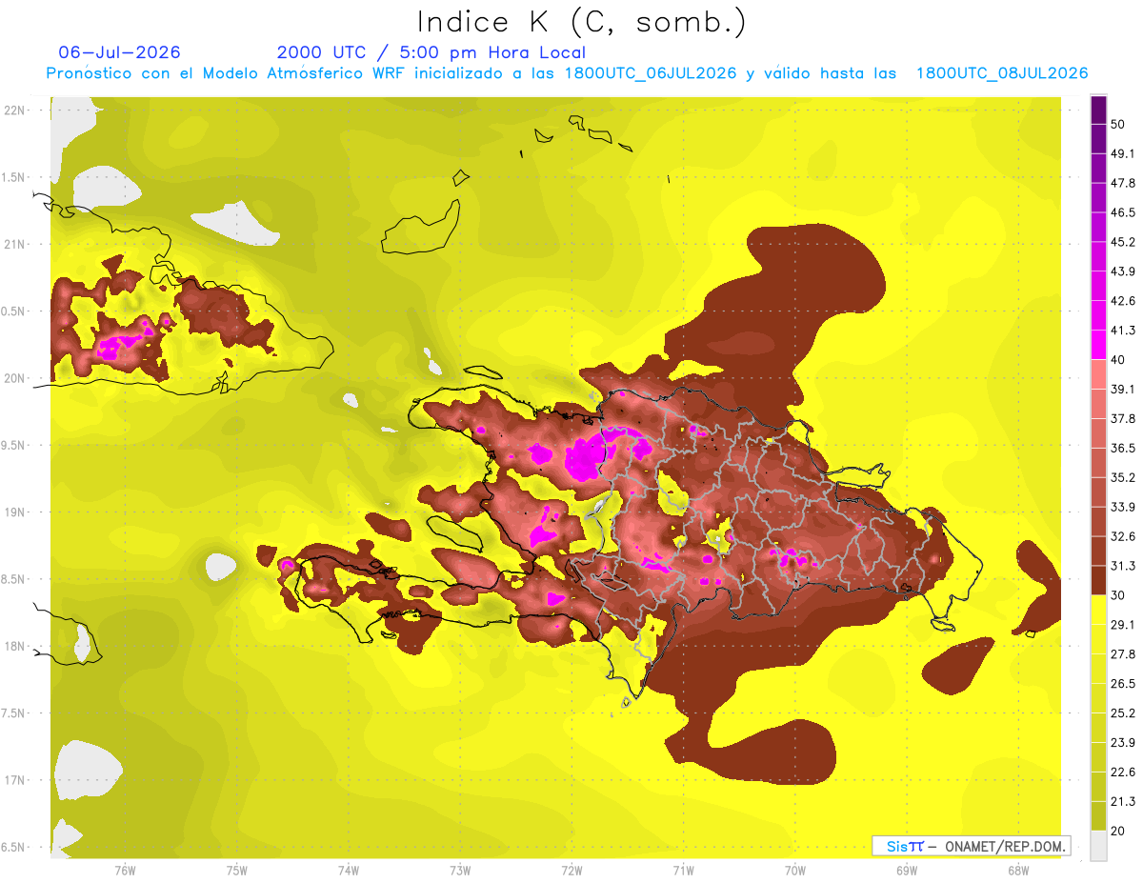The height and width of the screenshot is (883, 1143).
Task: Click the "72W" longitude axis label
Action: point(571,870)
